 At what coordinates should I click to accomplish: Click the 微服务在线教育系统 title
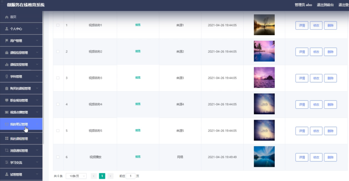tap(26, 5)
